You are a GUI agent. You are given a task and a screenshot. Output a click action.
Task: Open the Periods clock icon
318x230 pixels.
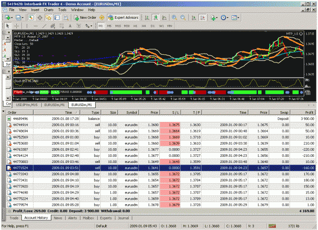tap(223, 18)
